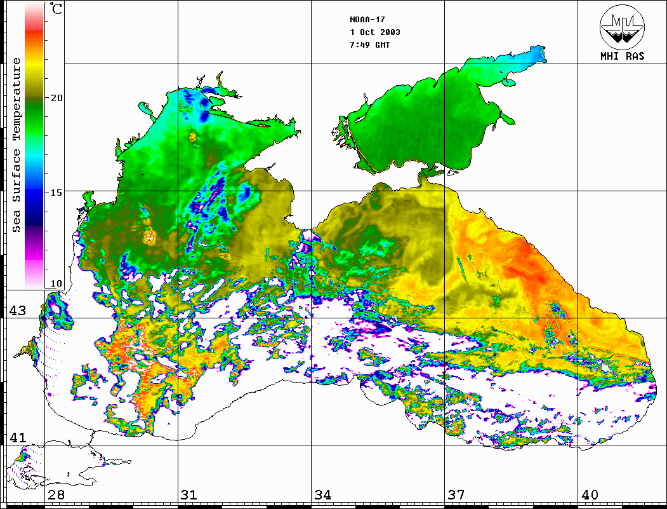Click longitude label 28
This screenshot has width=667, height=509.
point(56,494)
